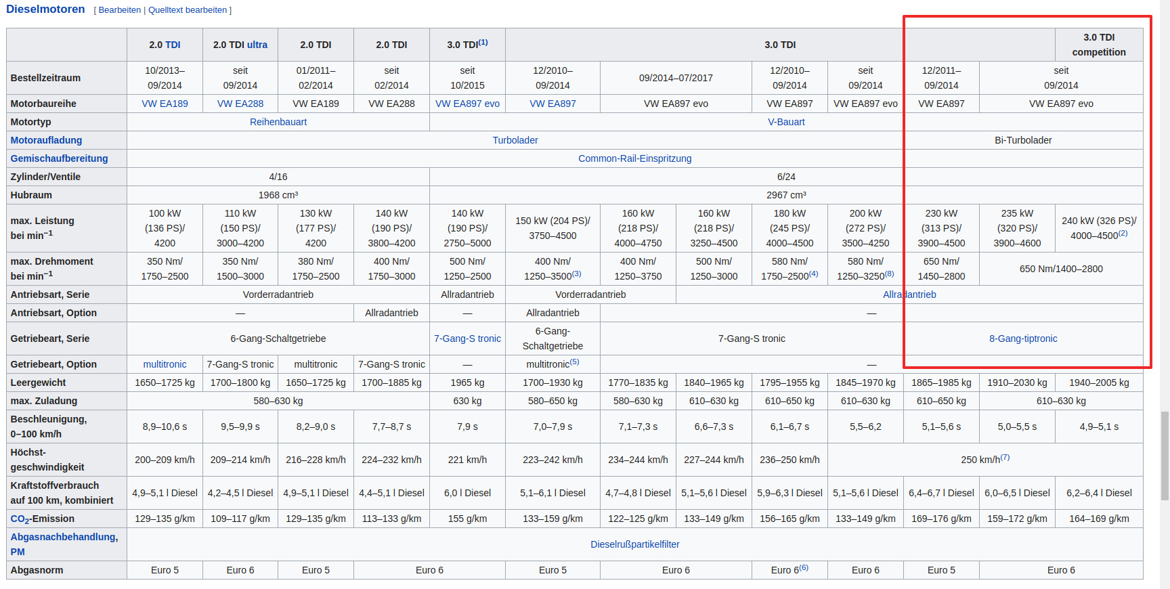Open the 8-Gang-tiptronic link
Screen dimensions: 1170x589
[x=1023, y=339]
